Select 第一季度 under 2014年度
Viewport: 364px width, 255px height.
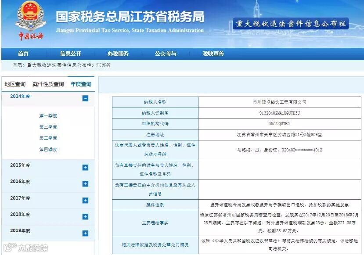[x=48, y=115]
